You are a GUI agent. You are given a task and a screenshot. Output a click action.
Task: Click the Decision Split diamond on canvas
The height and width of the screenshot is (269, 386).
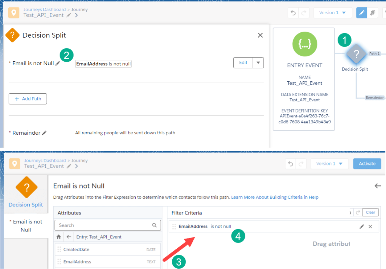click(x=356, y=54)
